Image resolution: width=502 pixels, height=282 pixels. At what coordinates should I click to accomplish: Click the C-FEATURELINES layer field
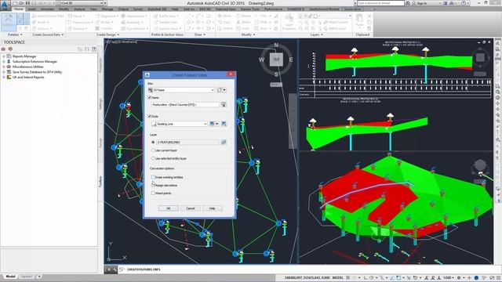click(187, 142)
